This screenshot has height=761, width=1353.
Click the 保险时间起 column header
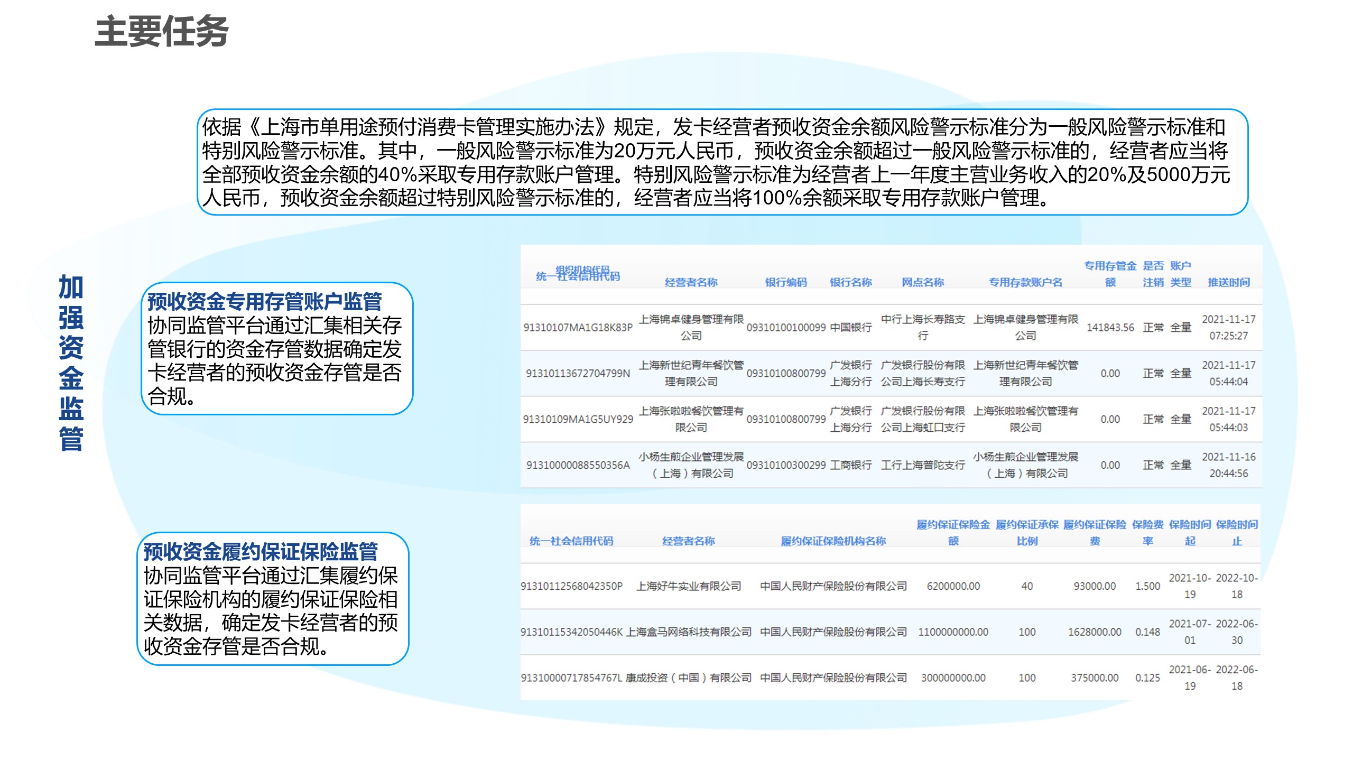point(1190,533)
